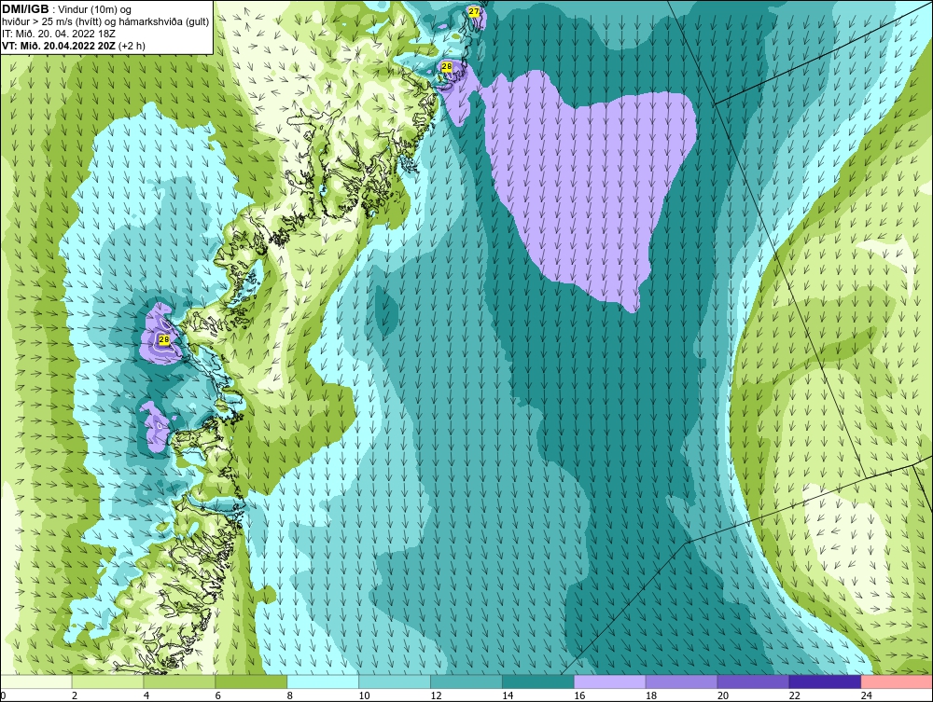Click the legend number 24
Image resolution: width=933 pixels, height=702 pixels.
coord(867,695)
